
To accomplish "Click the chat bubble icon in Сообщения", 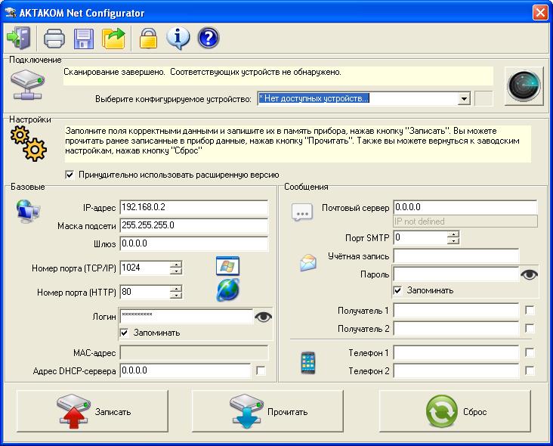I will tap(302, 212).
